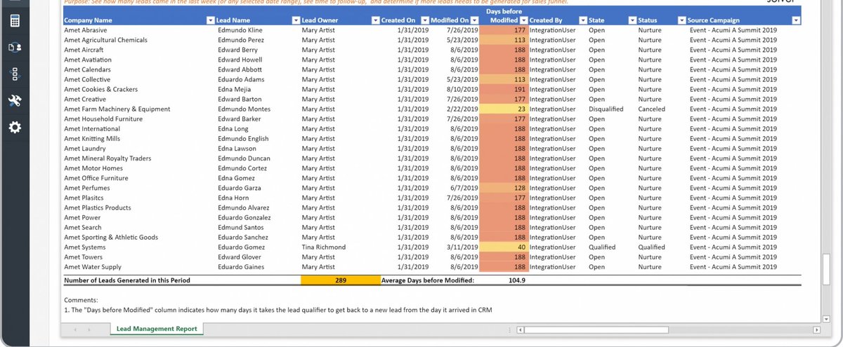843x347 pixels.
Task: Select the Eduardo Gaines lead name cell
Action: 240,267
